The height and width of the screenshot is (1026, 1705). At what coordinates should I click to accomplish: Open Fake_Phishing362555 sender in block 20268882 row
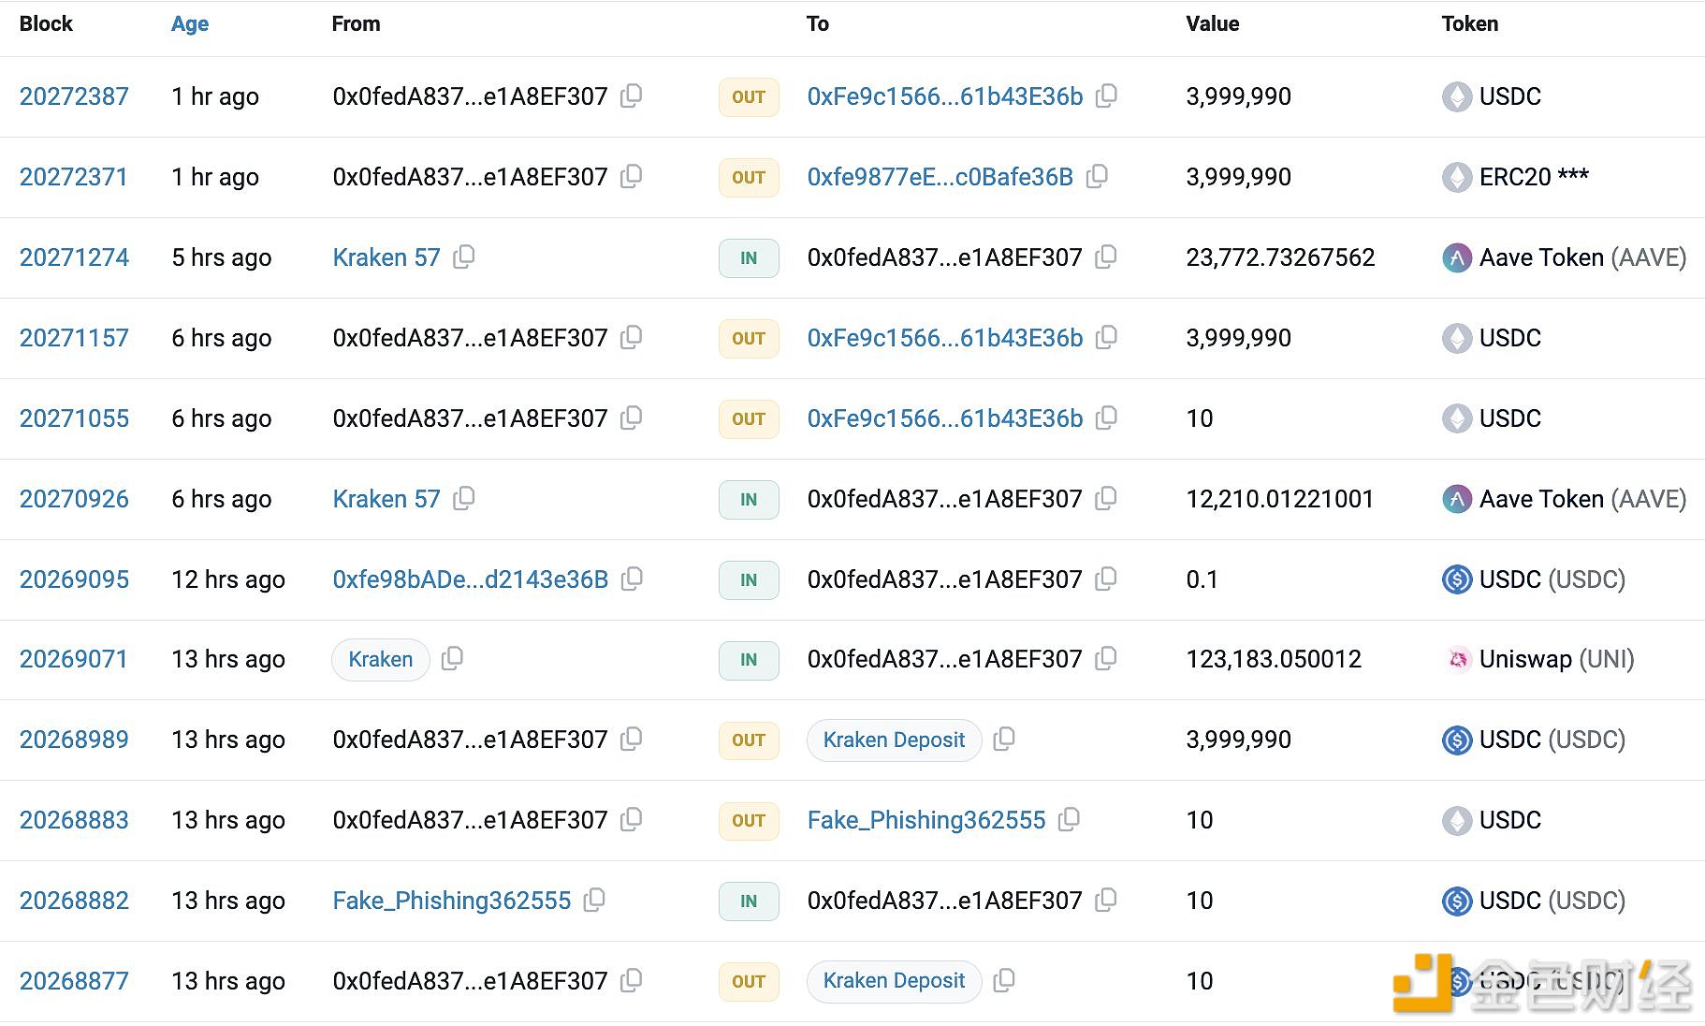tap(451, 901)
